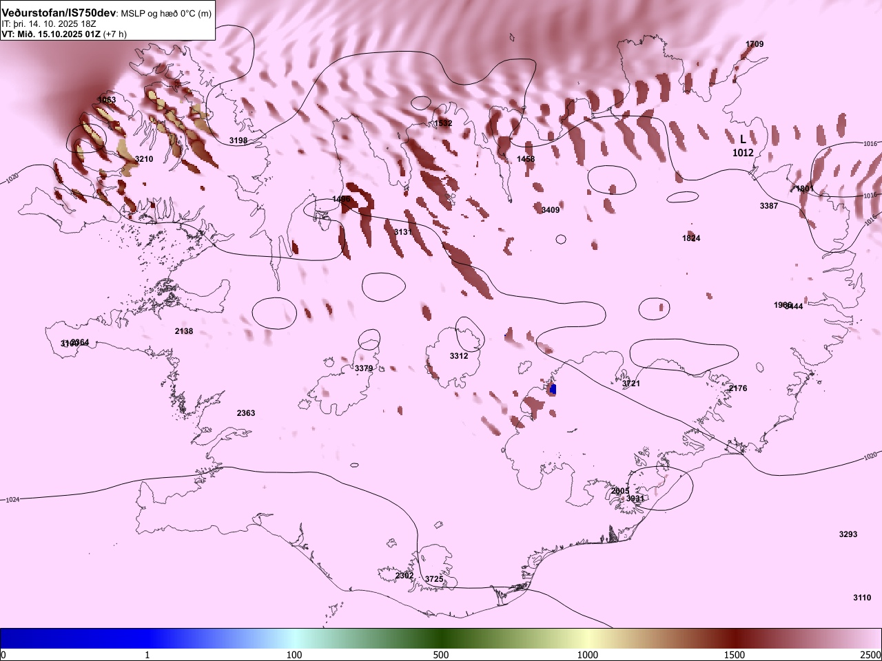Click the VT: Mið. 15.10.2025 01Z line
The height and width of the screenshot is (661, 882).
64,34
